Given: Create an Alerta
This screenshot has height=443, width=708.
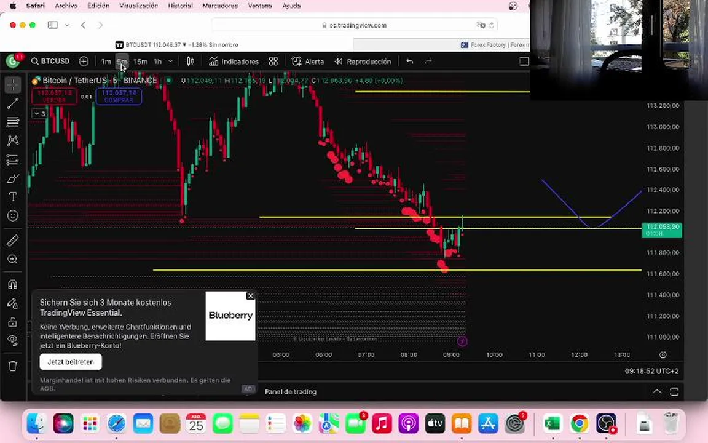Looking at the screenshot, I should tap(308, 62).
